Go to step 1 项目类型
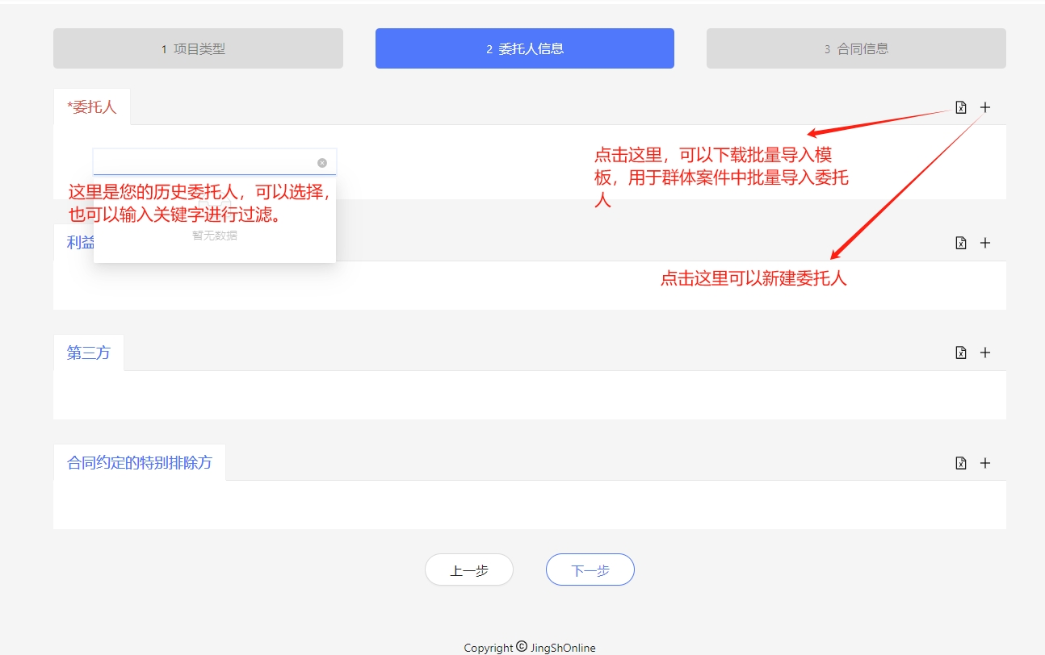 [x=198, y=48]
